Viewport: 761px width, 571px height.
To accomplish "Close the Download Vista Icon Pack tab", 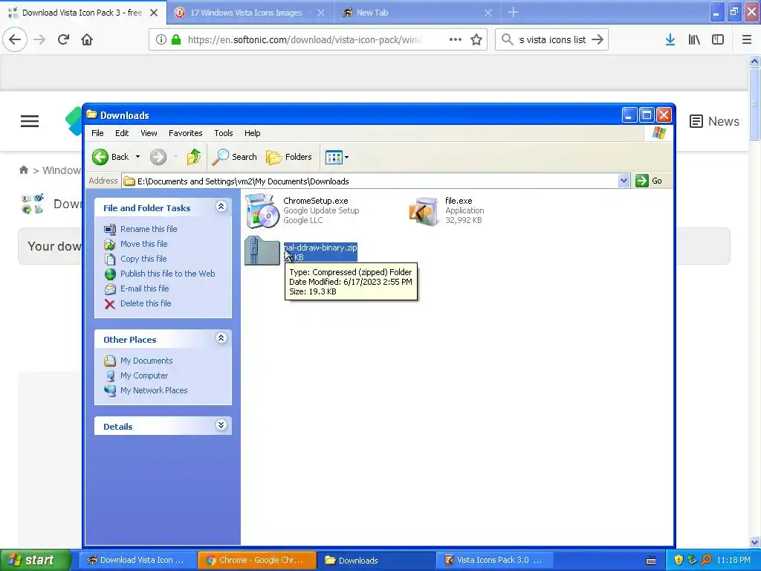I will click(154, 13).
